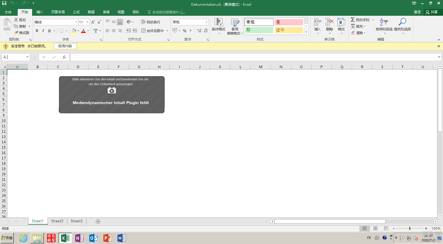The image size is (443, 244).
Task: Open PowerPoint from the taskbar
Action: tap(107, 238)
